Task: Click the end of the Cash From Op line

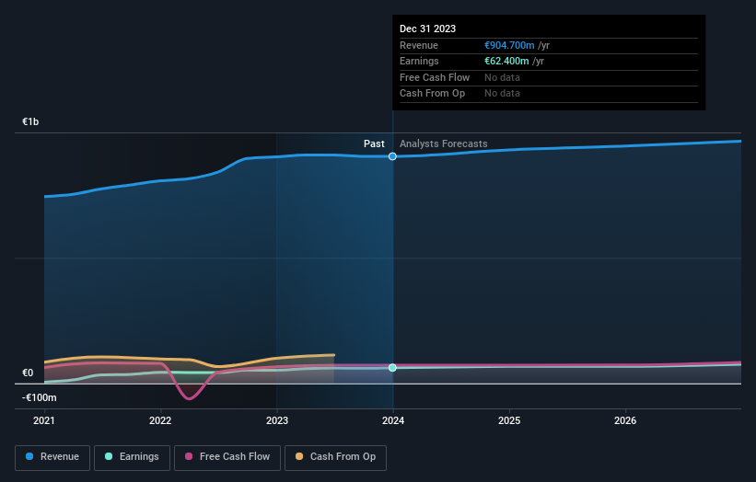Action: pyautogui.click(x=333, y=355)
